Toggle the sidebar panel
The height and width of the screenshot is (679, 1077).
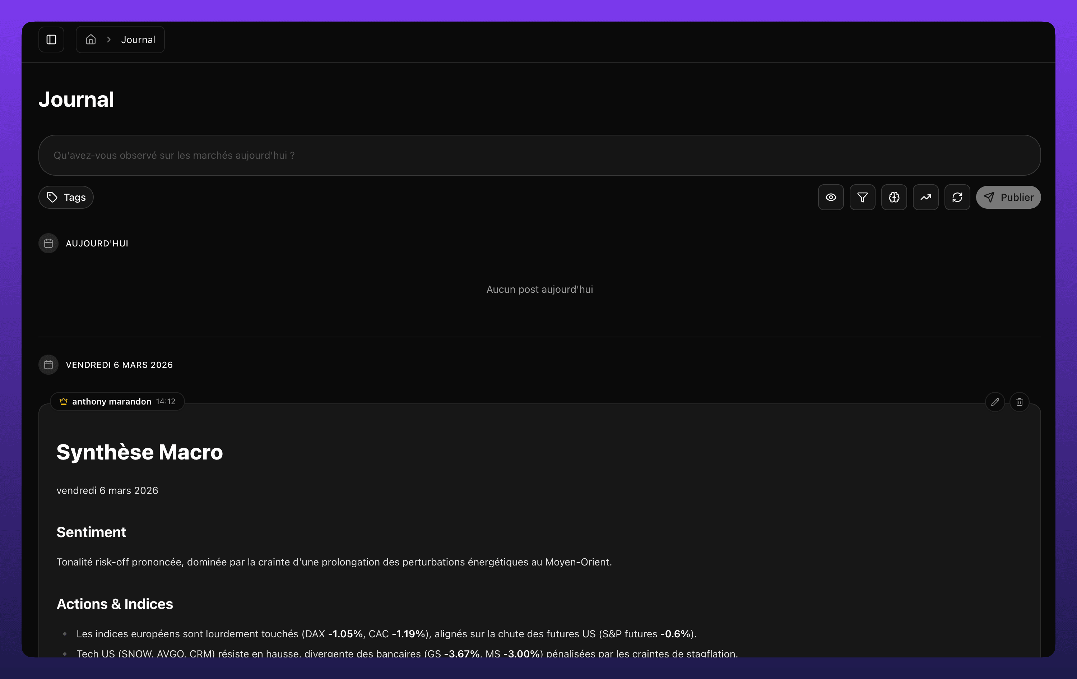tap(51, 40)
